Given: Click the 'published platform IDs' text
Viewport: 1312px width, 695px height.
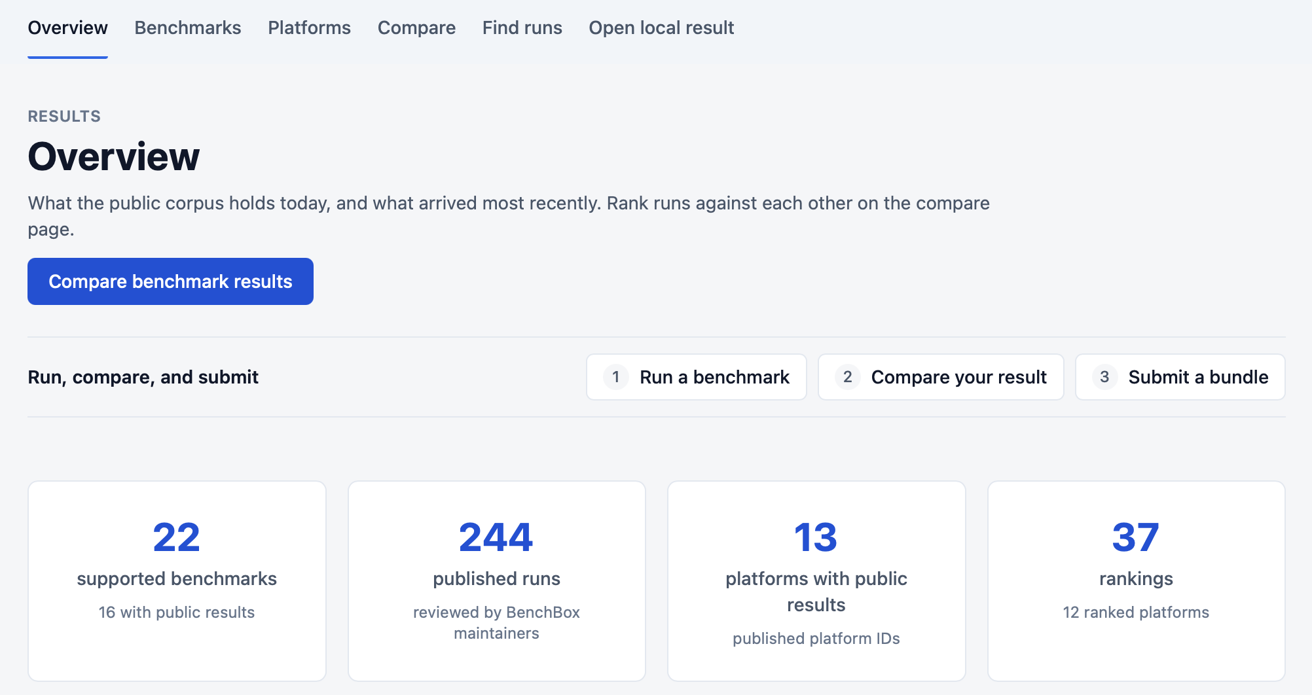Looking at the screenshot, I should (816, 639).
